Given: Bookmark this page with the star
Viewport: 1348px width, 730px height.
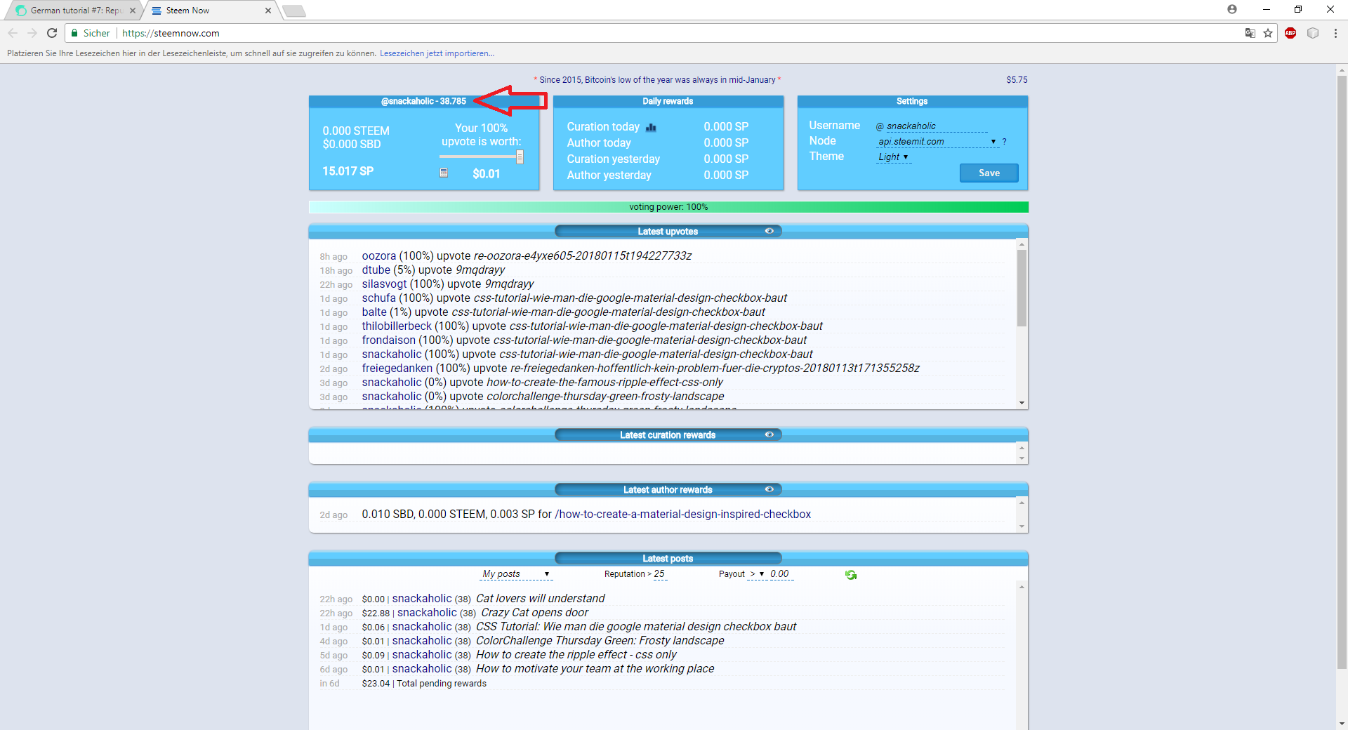Looking at the screenshot, I should coord(1268,33).
